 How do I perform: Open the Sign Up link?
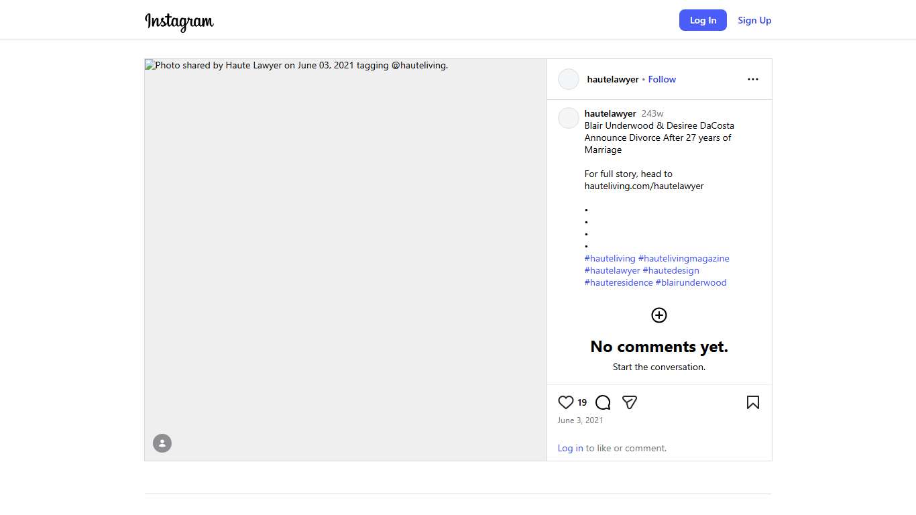pyautogui.click(x=754, y=20)
